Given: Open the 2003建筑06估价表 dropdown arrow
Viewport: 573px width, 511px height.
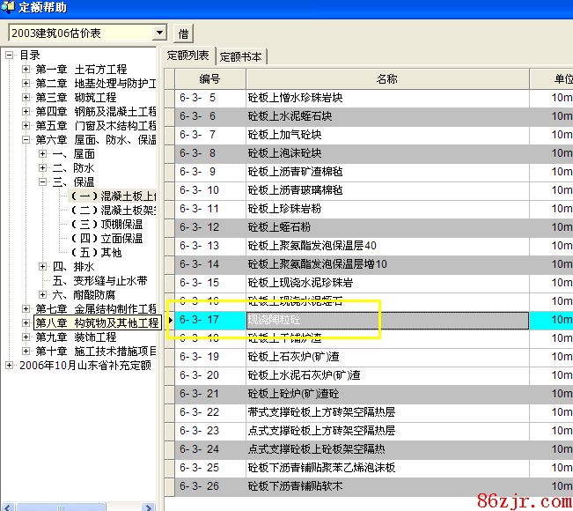Looking at the screenshot, I should pyautogui.click(x=158, y=33).
